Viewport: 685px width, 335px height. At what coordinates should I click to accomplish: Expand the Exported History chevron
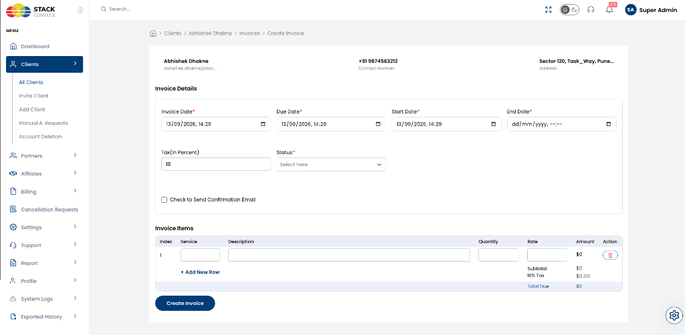(75, 316)
